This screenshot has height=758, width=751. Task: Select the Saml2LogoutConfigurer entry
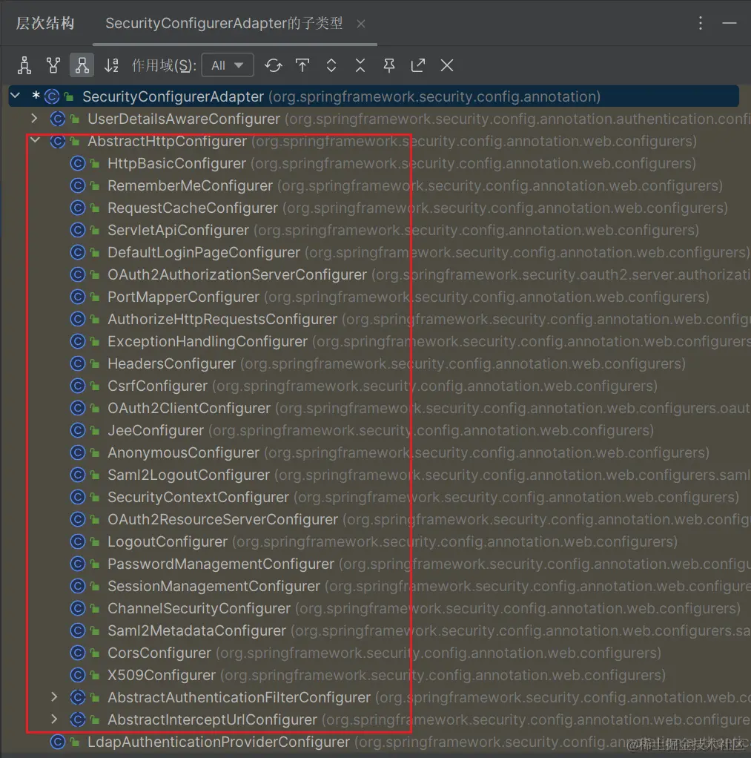tap(188, 475)
